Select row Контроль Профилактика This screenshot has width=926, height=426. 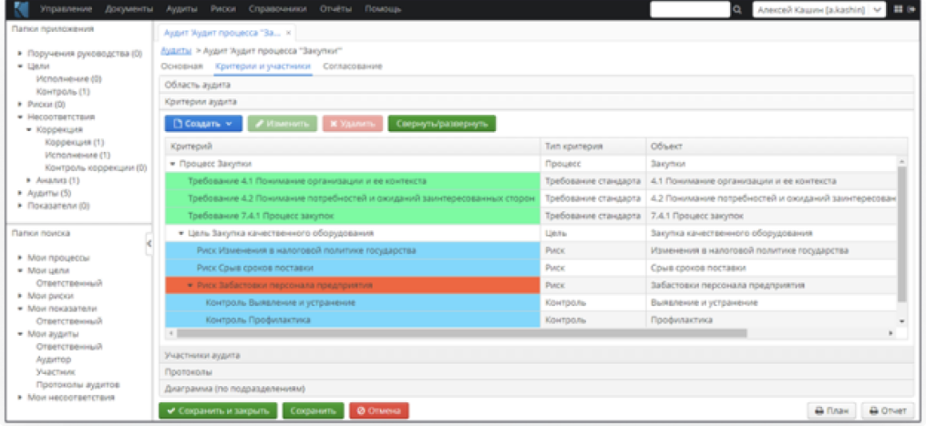coord(531,319)
